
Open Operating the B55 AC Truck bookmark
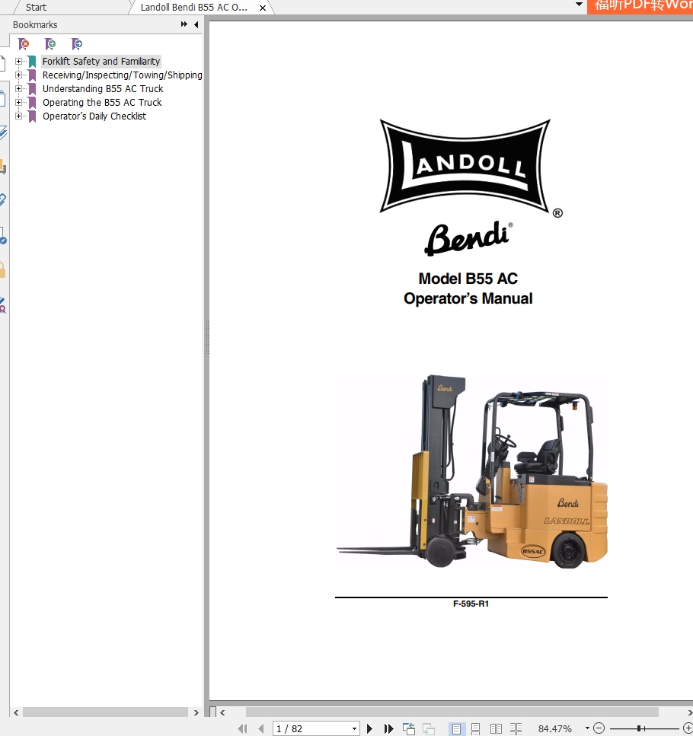pyautogui.click(x=102, y=102)
